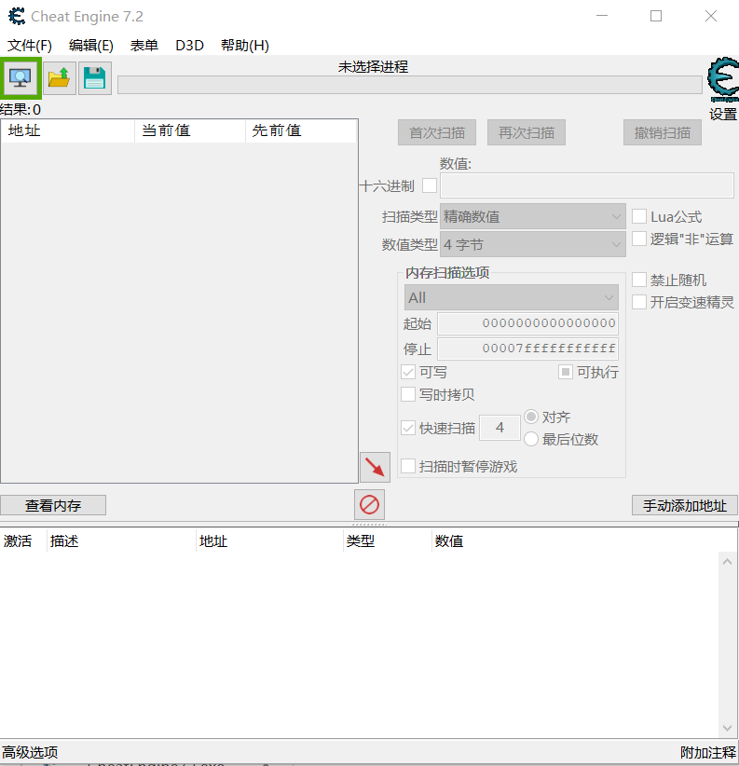Click the 查看内存 button
The height and width of the screenshot is (766, 739).
point(53,505)
